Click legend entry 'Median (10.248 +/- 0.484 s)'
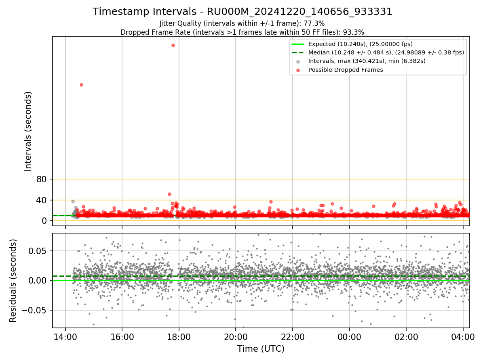This screenshot has height=363, width=485. click(x=386, y=52)
